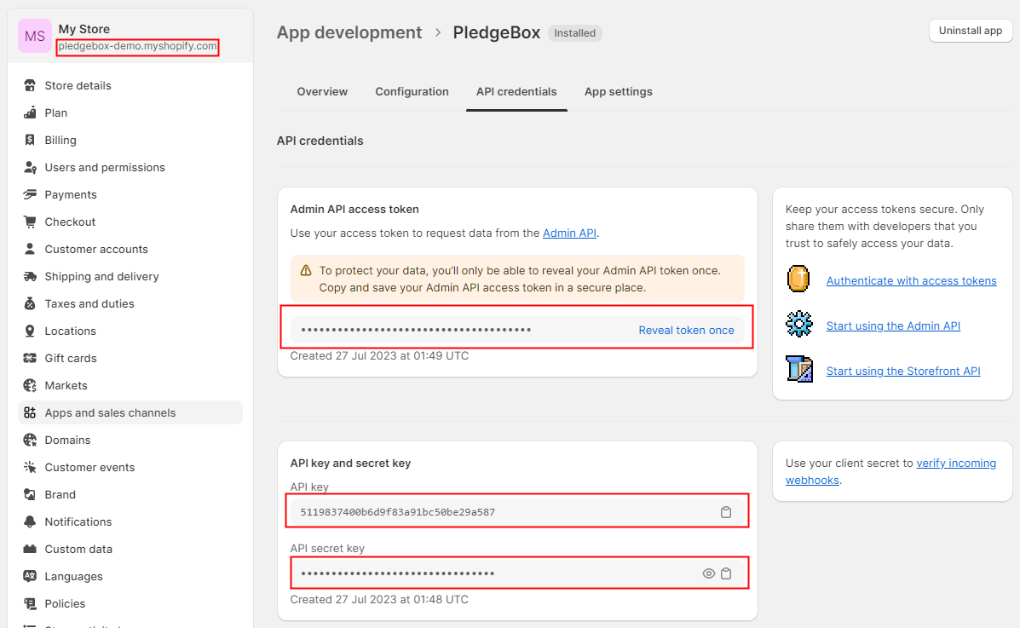
Task: Click the MS store avatar
Action: 35,36
